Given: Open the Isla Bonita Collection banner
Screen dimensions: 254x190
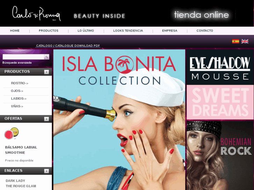Looking at the screenshot, I should (119, 120).
